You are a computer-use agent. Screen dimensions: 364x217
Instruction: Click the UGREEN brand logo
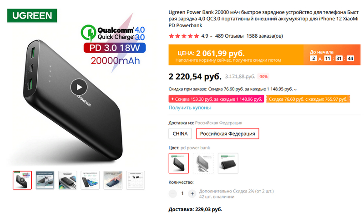32,15
